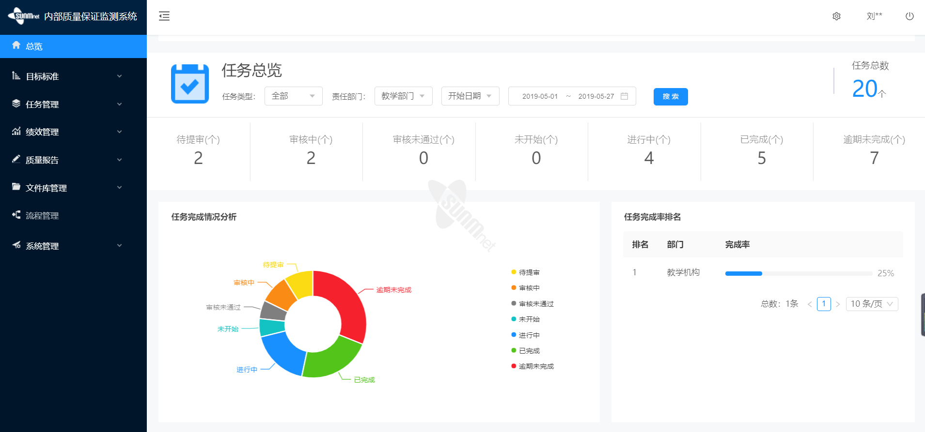Open the 责任部门 dropdown showing 教学部门

[x=403, y=96]
